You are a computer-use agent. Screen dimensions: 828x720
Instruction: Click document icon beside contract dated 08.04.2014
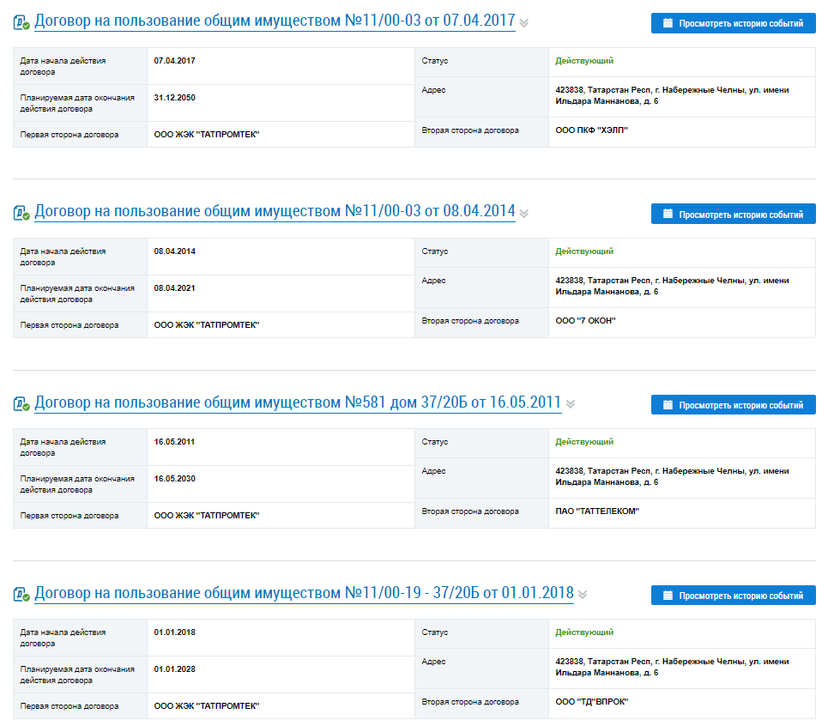21,214
